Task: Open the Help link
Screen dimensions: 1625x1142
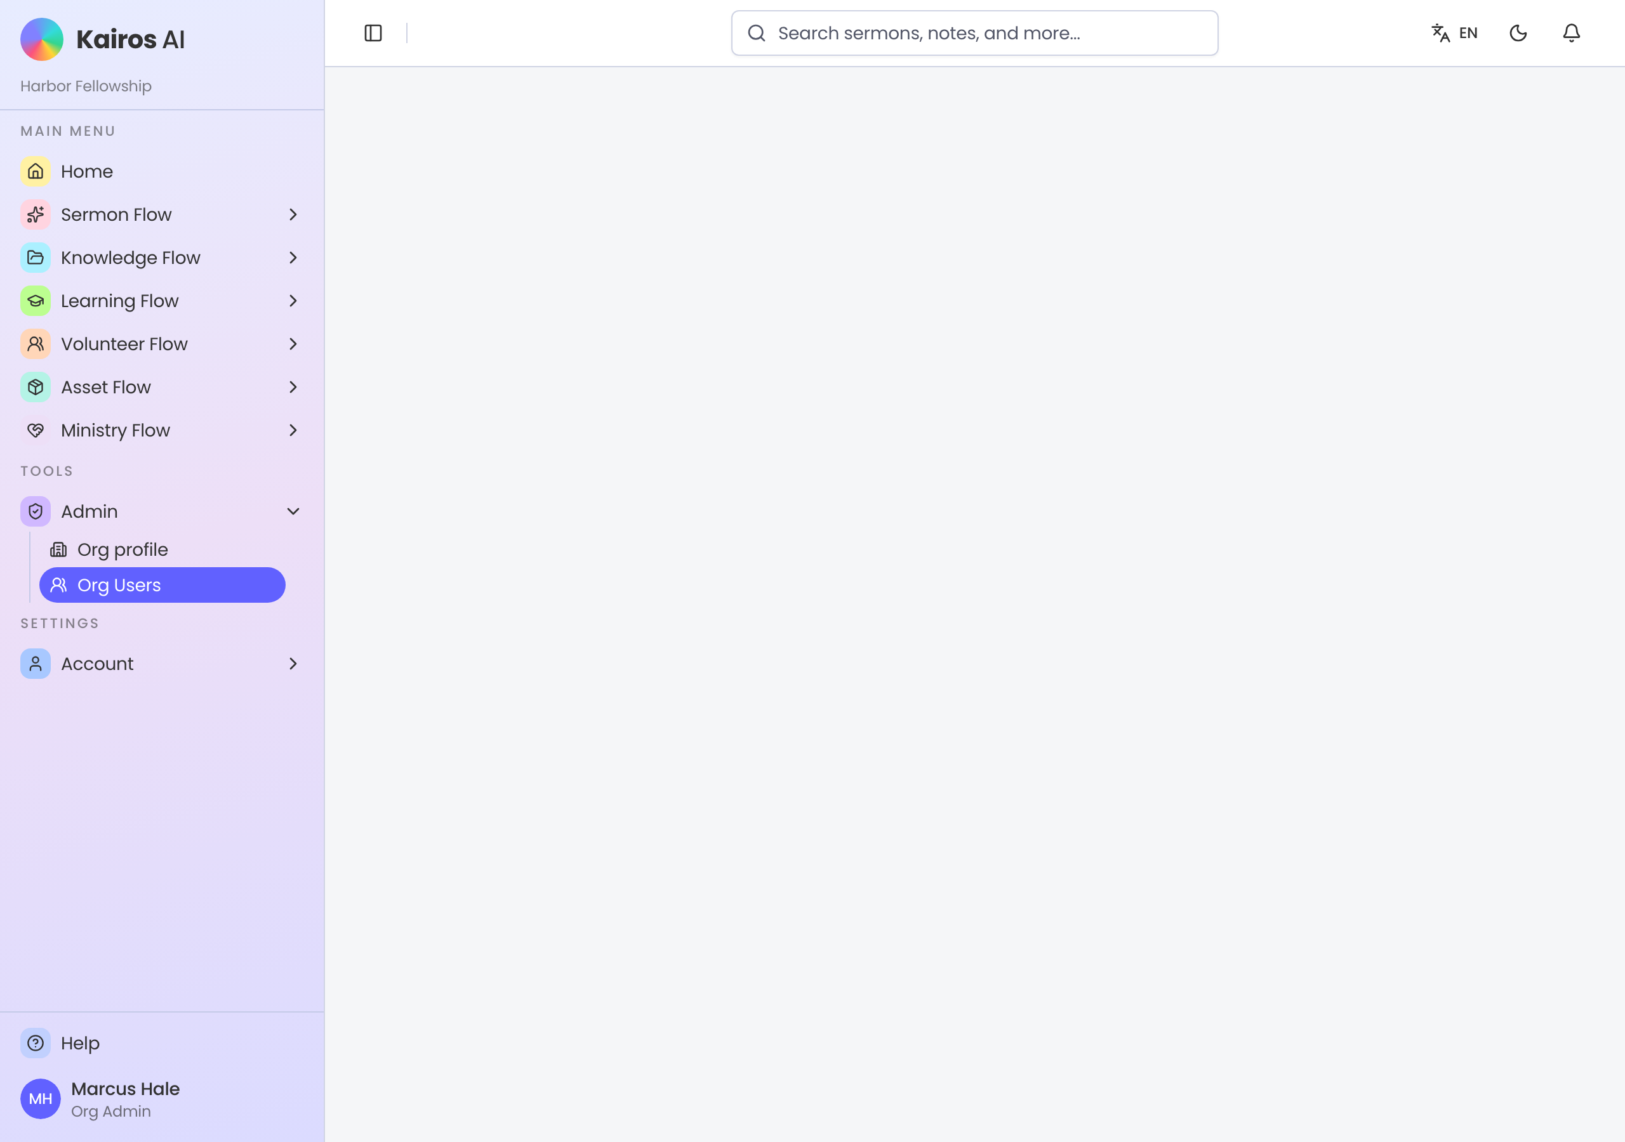Action: [162, 1044]
